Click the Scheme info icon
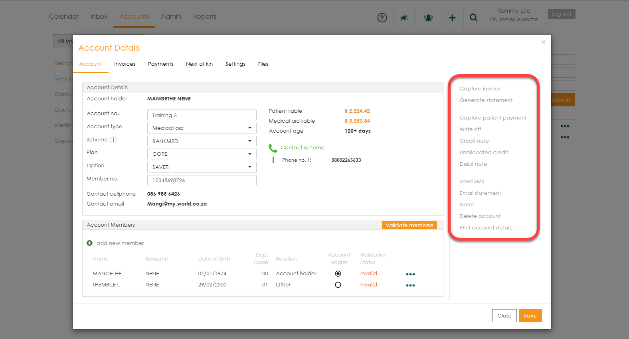Viewport: 629px width, 339px height. [113, 140]
